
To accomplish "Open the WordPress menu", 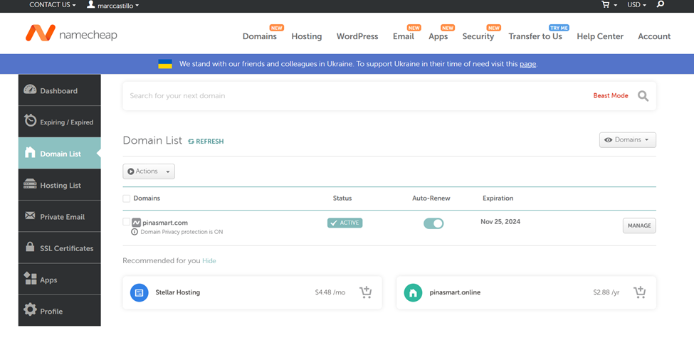I will coord(357,36).
